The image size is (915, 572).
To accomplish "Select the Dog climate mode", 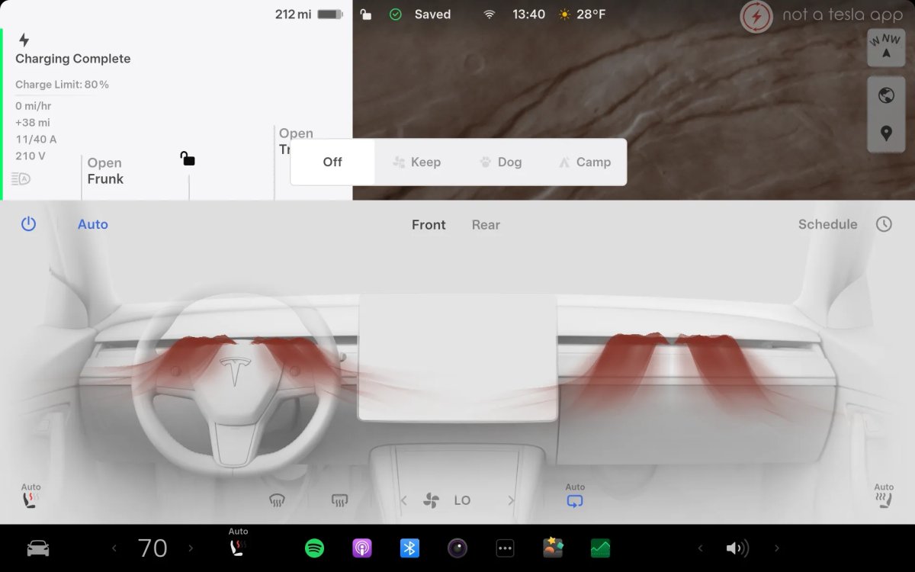I will pyautogui.click(x=501, y=162).
